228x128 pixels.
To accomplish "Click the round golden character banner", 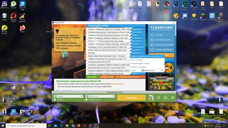I will (169, 68).
